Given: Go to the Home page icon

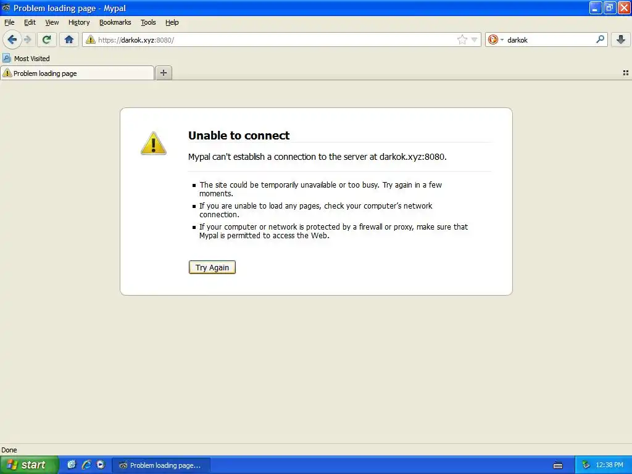Looking at the screenshot, I should pyautogui.click(x=69, y=39).
